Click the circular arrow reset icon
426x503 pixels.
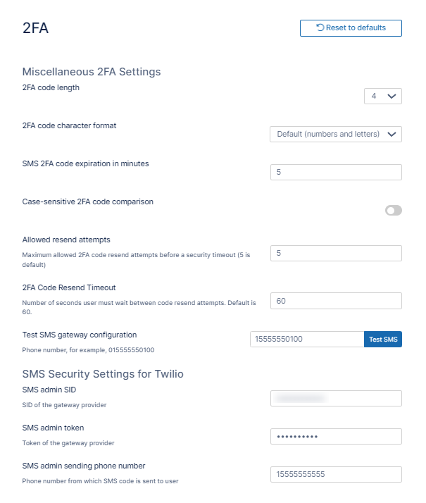pos(320,28)
